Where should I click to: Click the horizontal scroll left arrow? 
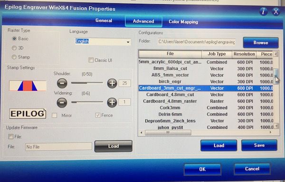tap(142, 133)
